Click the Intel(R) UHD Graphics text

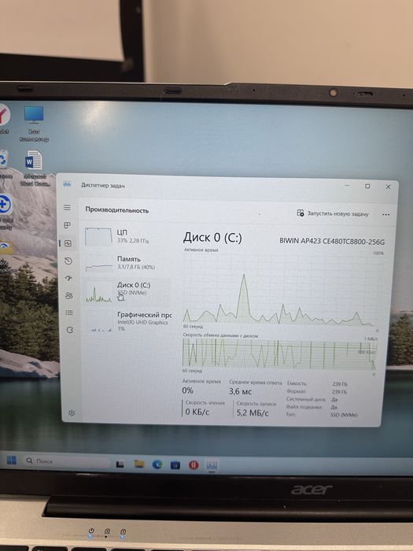tap(142, 322)
